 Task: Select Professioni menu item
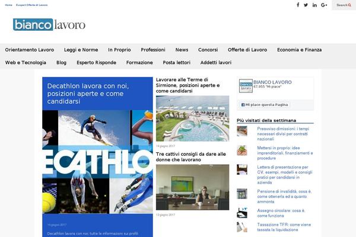click(x=153, y=50)
